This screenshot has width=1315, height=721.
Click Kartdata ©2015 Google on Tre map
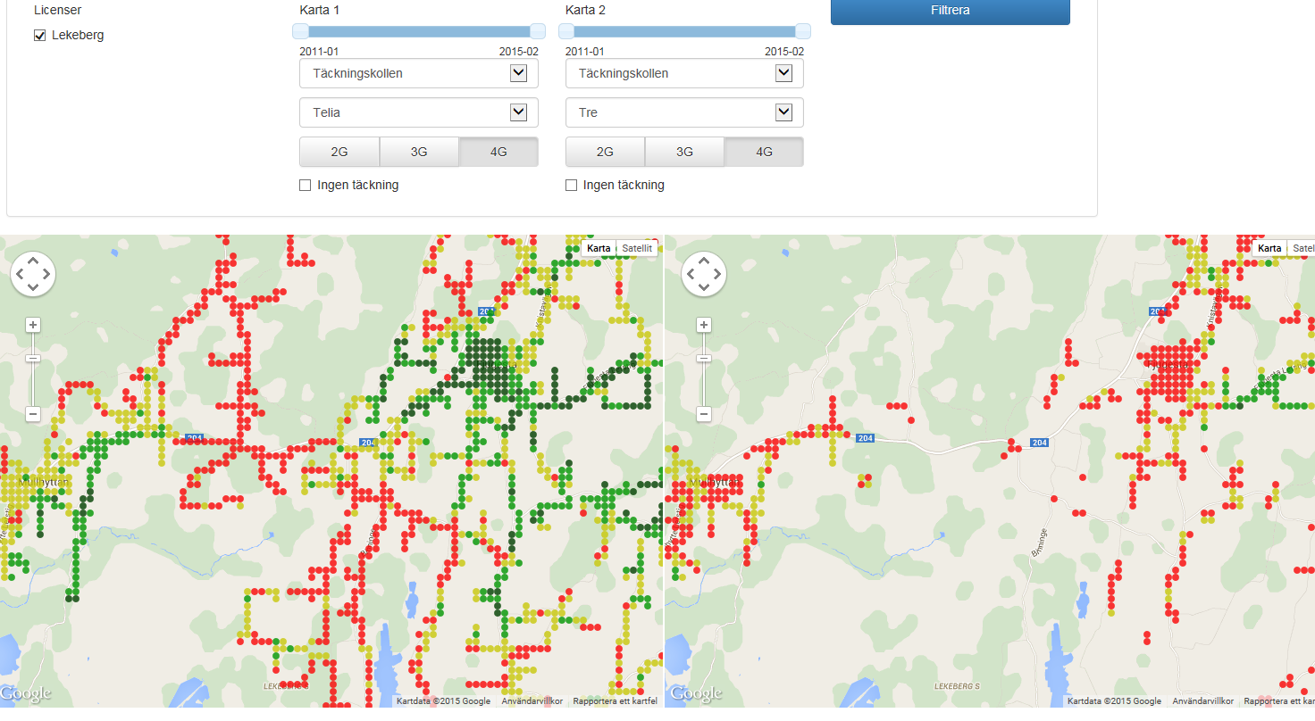pyautogui.click(x=1115, y=701)
